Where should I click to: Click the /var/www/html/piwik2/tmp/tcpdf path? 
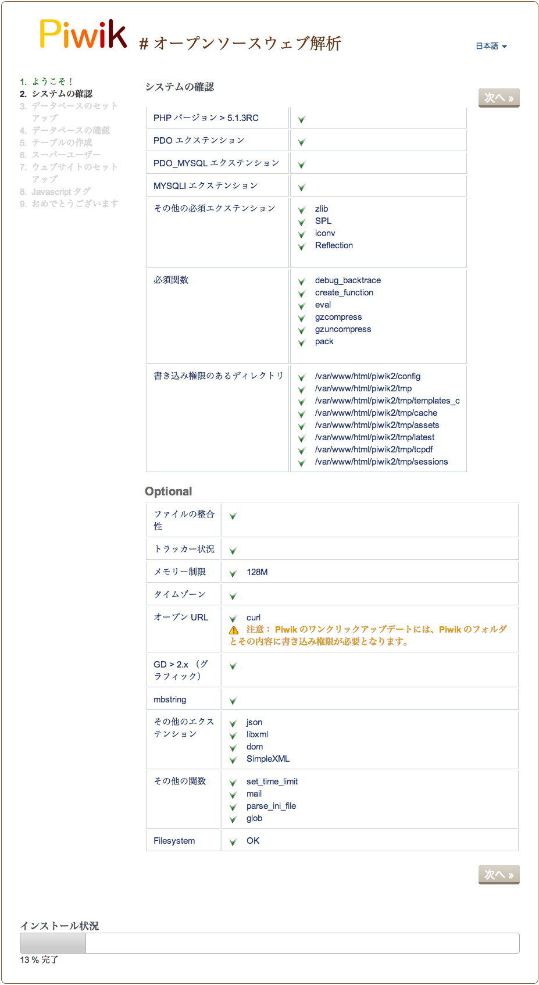[374, 449]
